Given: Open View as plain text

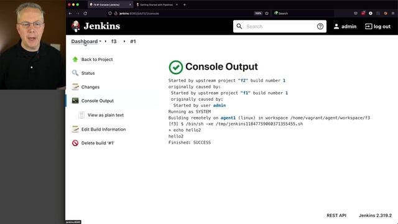Looking at the screenshot, I should click(106, 115).
